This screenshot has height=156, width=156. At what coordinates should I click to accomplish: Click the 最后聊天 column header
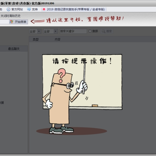pyautogui.click(x=14, y=49)
